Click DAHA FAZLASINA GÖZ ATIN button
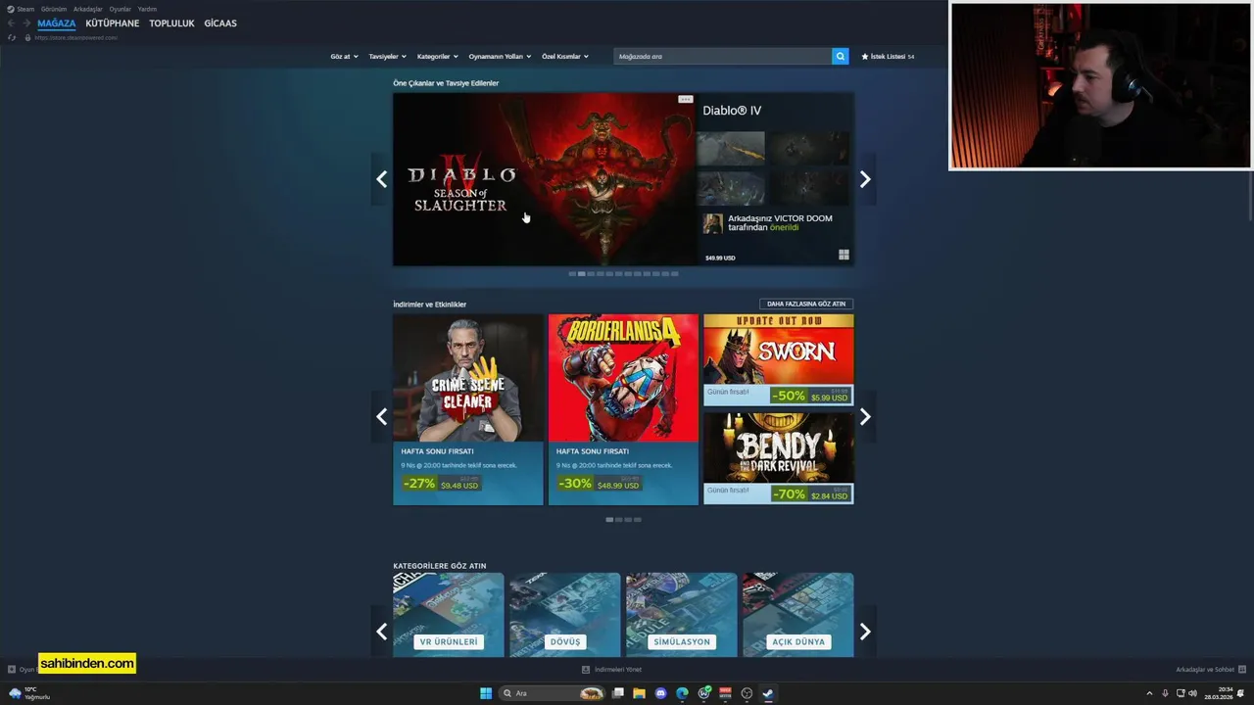1254x705 pixels. [x=806, y=304]
